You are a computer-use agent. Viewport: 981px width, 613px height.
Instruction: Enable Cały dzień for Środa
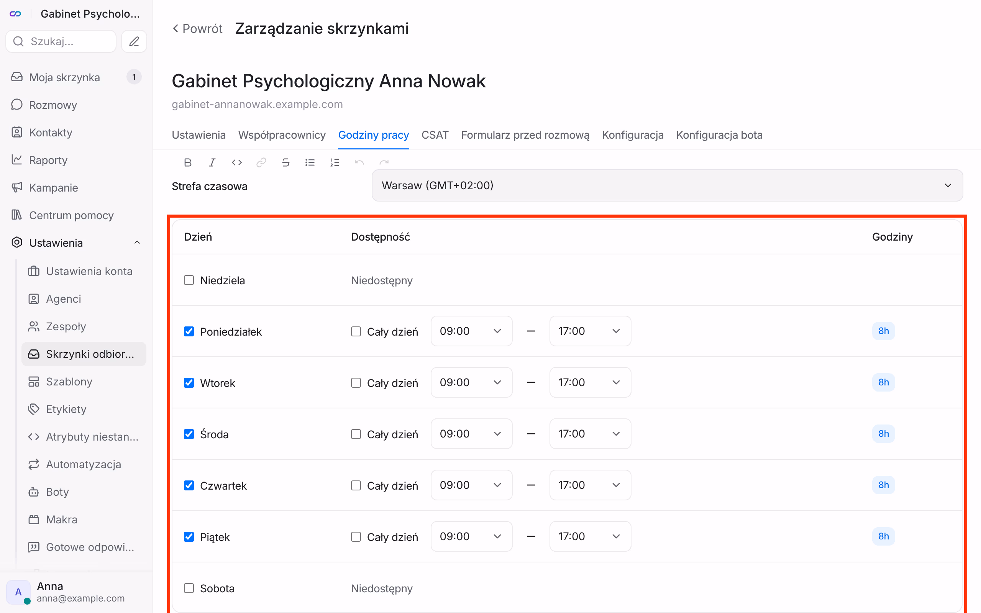(x=356, y=434)
